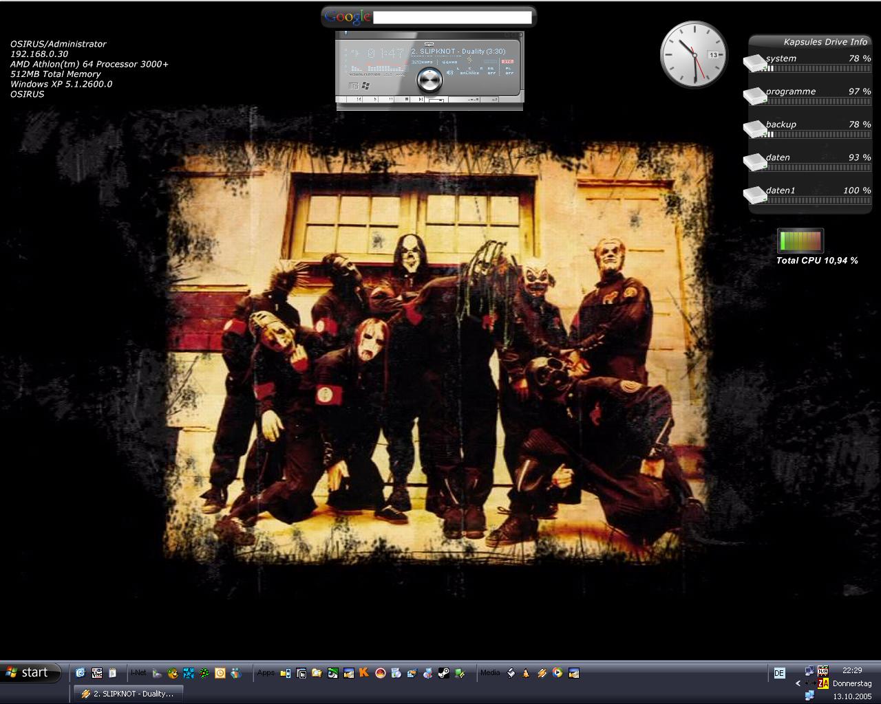Click the taskbar clock showing 22:29
This screenshot has height=704, width=881.
coord(852,670)
